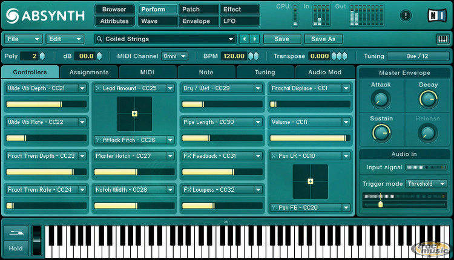Go to the next preset arrow
The width and height of the screenshot is (454, 260).
(x=255, y=39)
